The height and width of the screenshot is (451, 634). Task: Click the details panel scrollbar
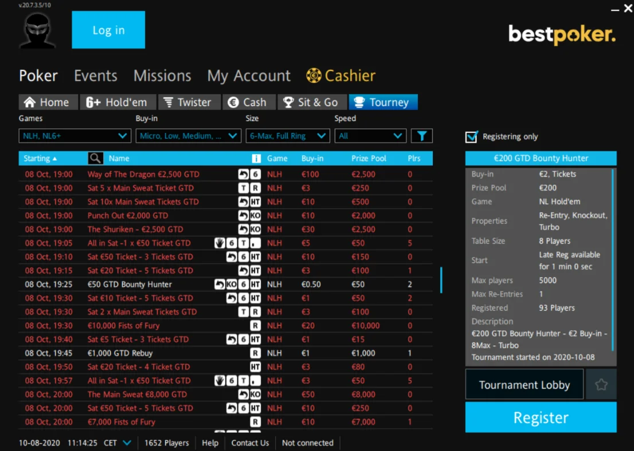click(x=613, y=260)
